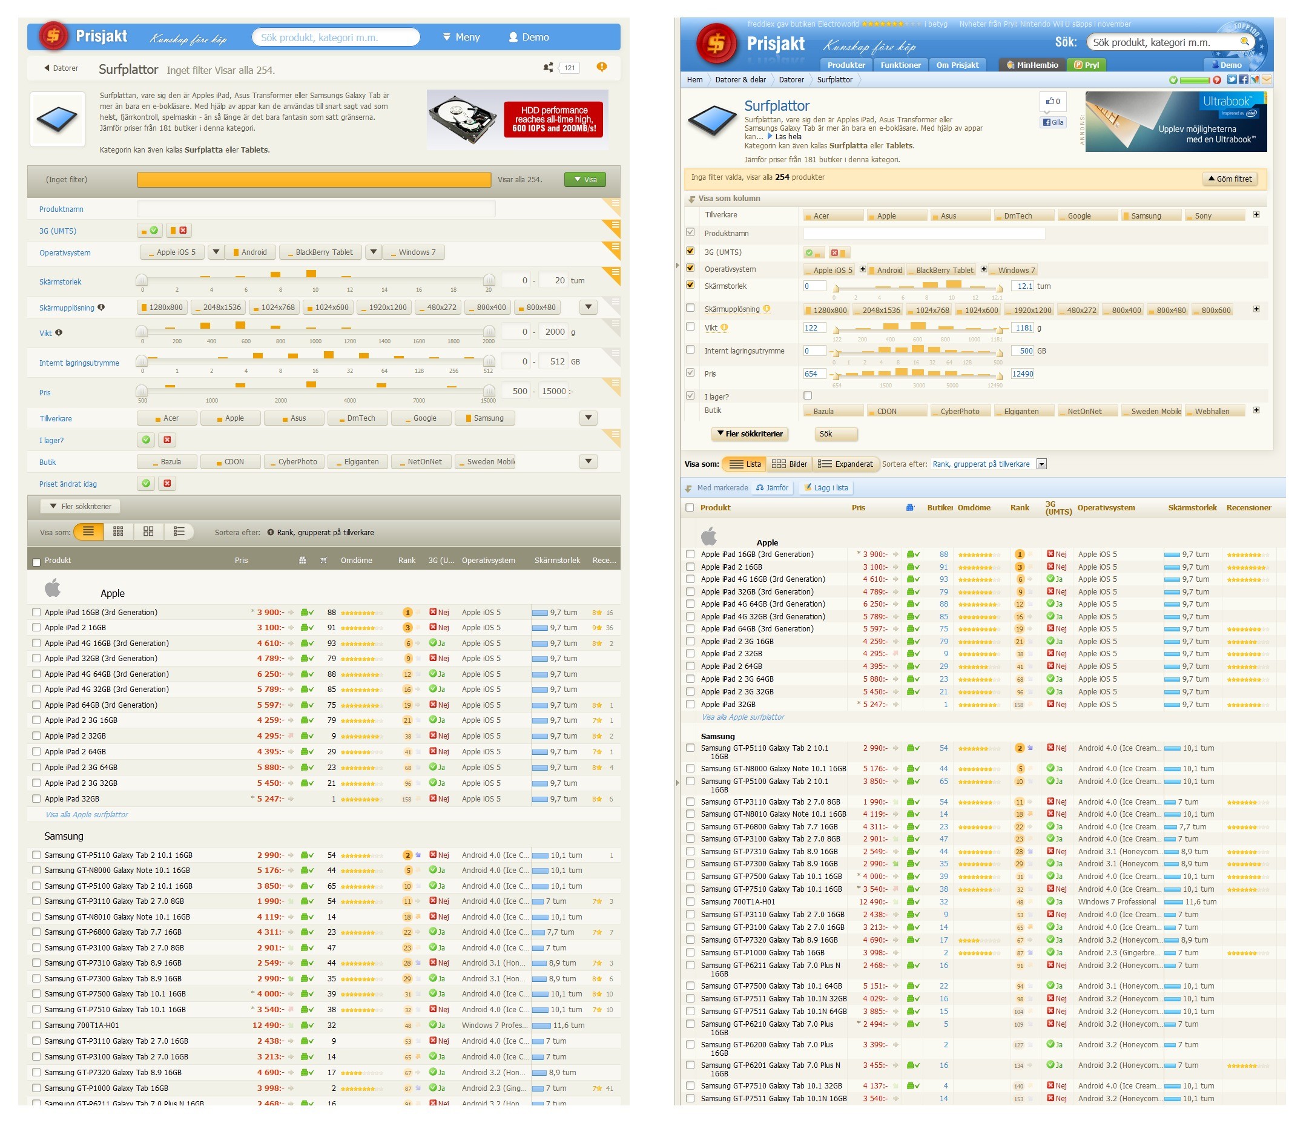Click the Sök button on right page
Viewport: 1309px width, 1126px height.
pyautogui.click(x=836, y=434)
